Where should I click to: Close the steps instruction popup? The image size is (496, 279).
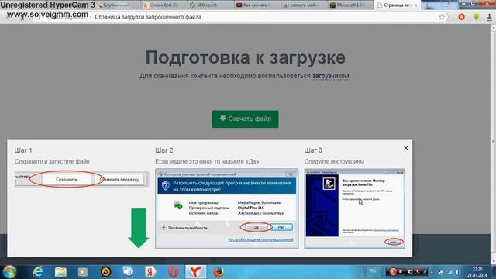(406, 148)
